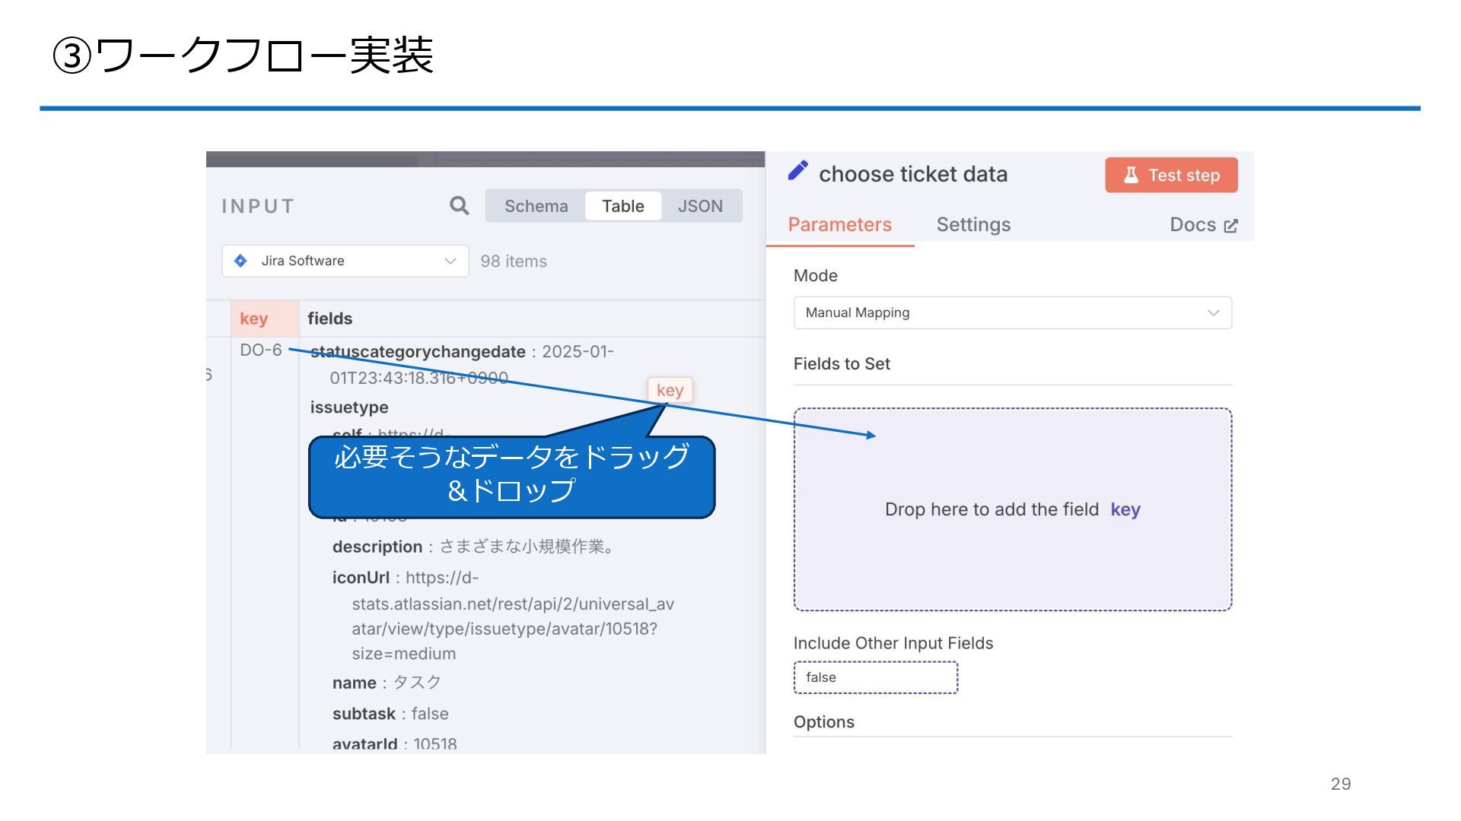Click the search icon in INPUT panel
This screenshot has height=821, width=1461.
pos(459,205)
